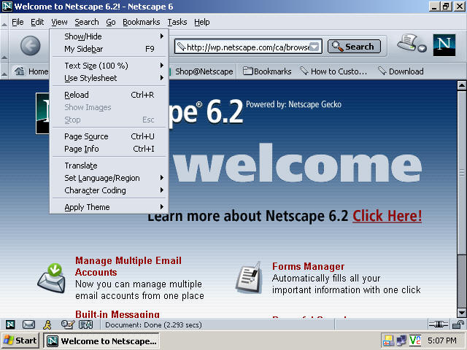Select Page Source menu entry
This screenshot has height=350, width=467.
(109, 136)
